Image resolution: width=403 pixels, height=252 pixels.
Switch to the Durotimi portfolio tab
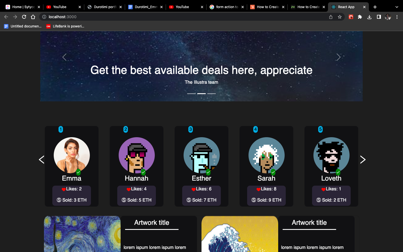[x=105, y=7]
